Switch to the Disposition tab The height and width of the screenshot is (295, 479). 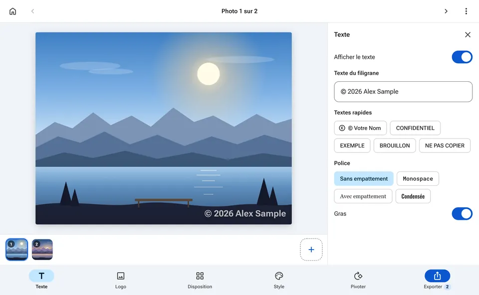[200, 280]
